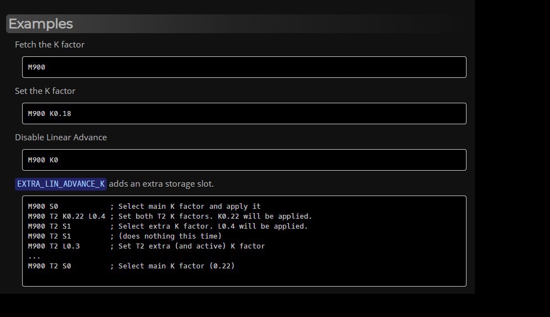
Task: Click the 'M900 K0.18' code block
Action: [244, 113]
